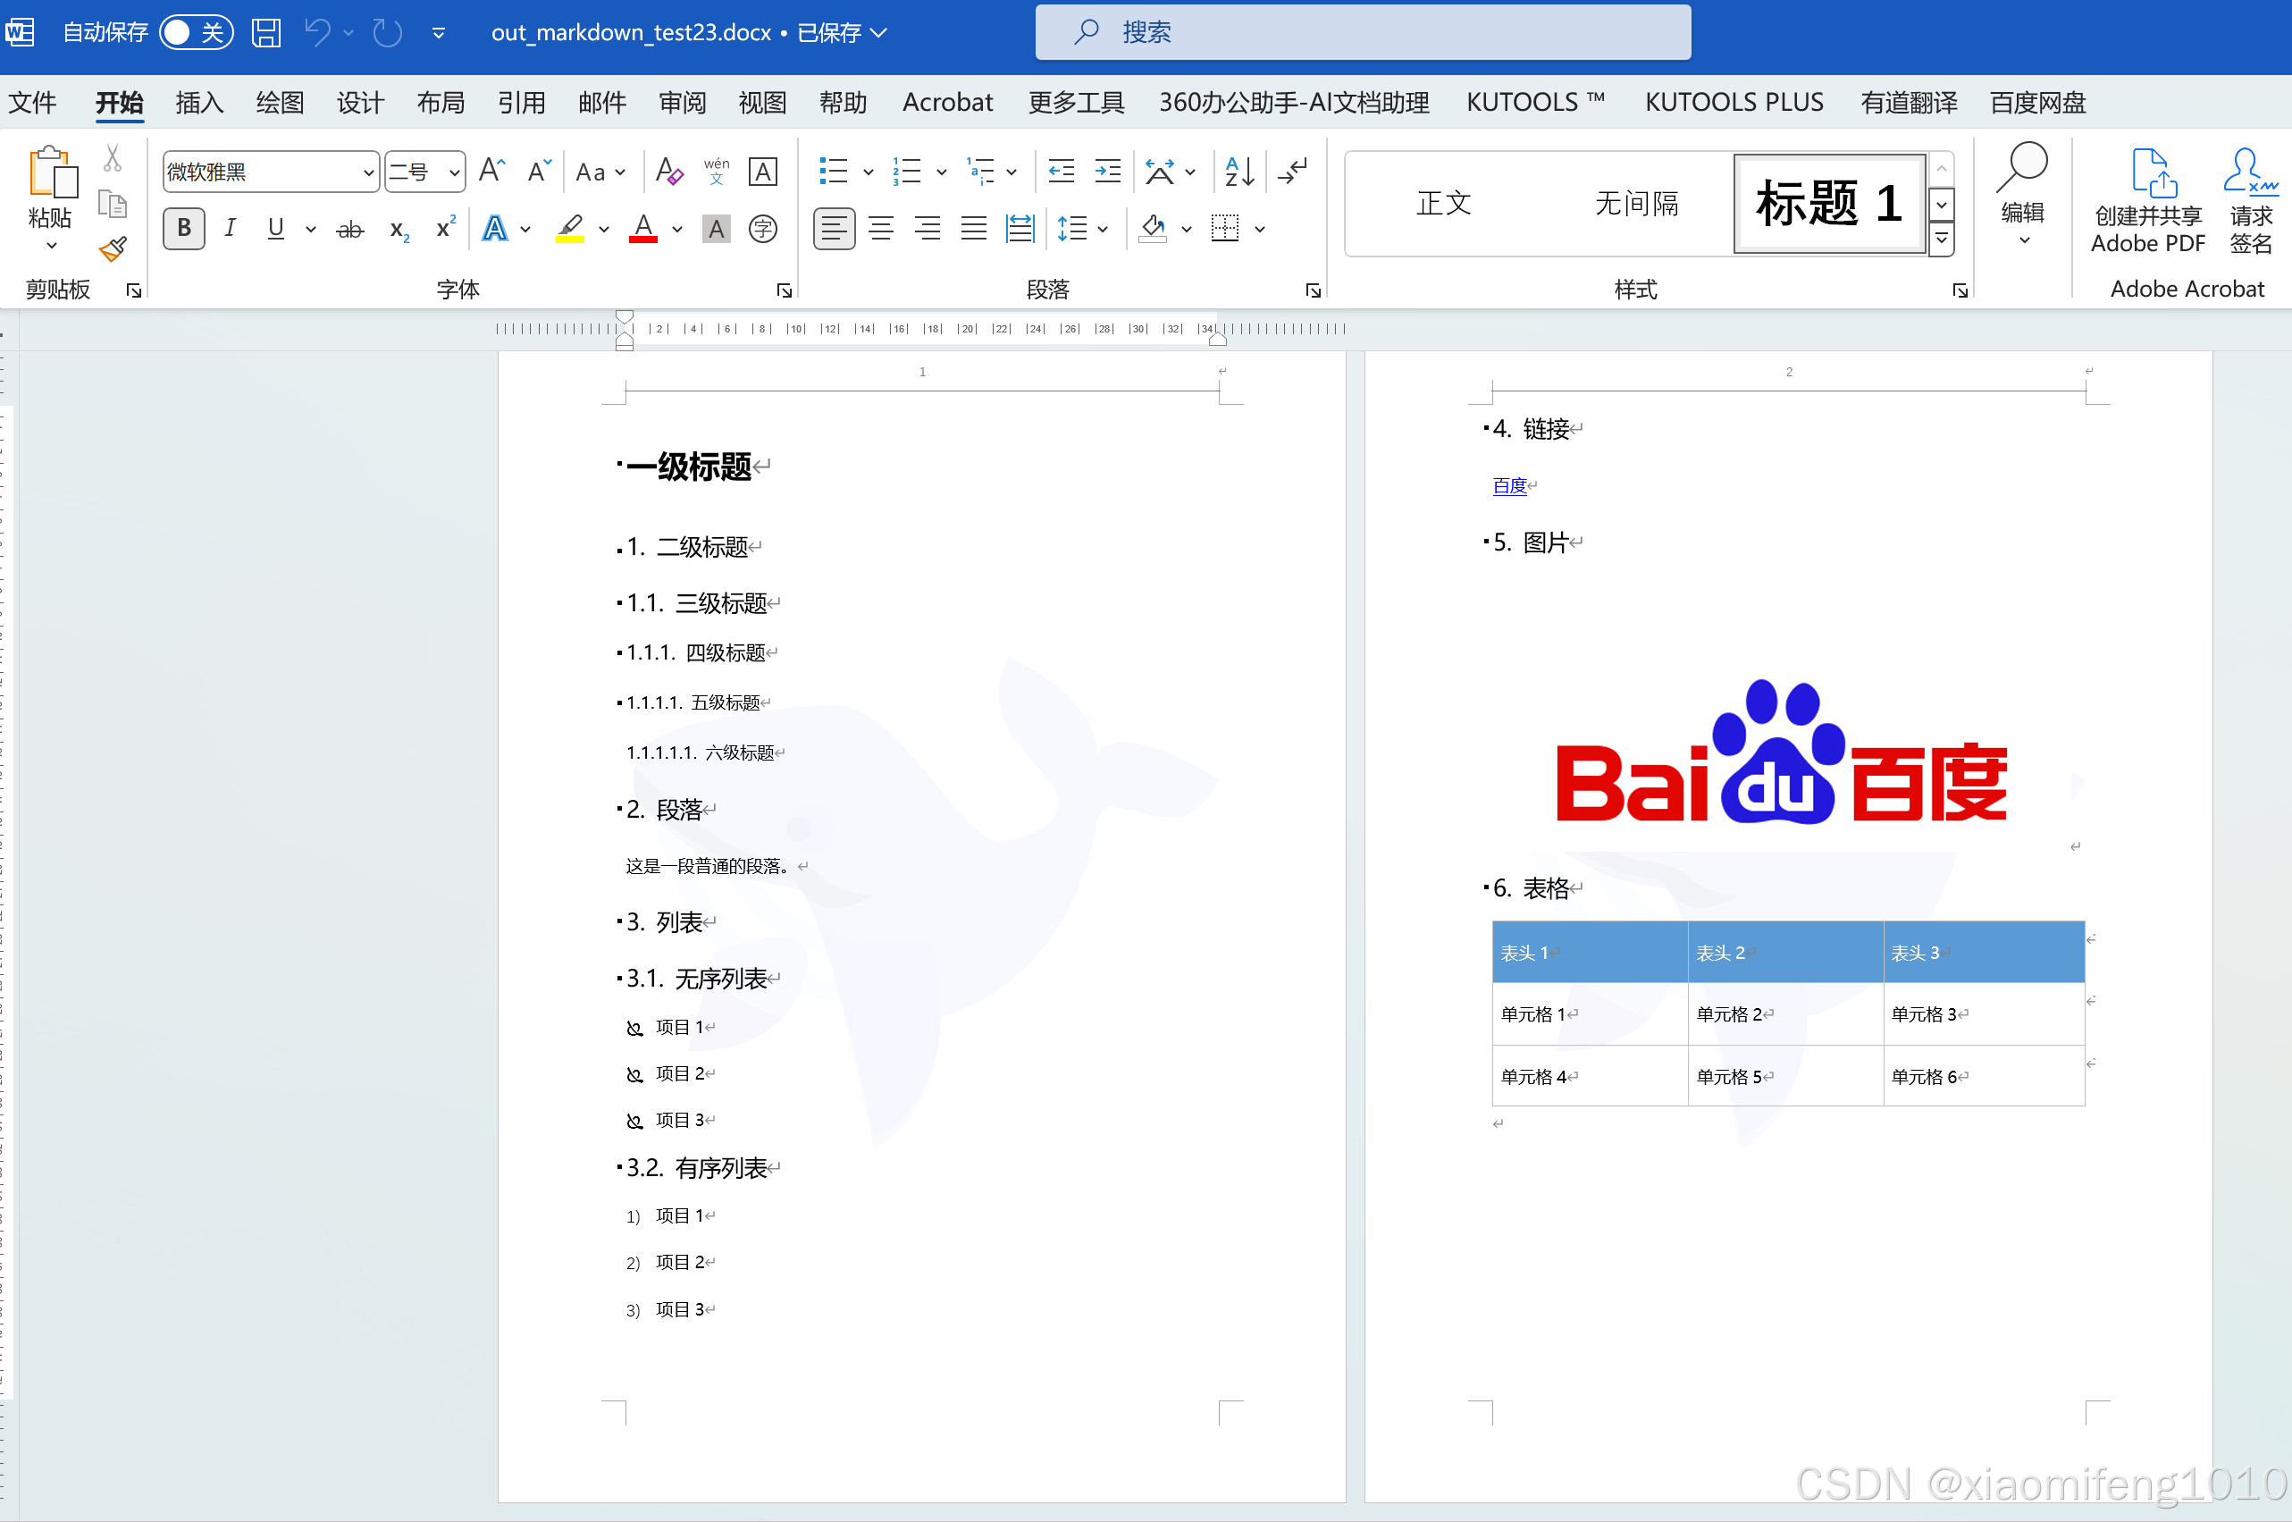Viewport: 2292px width, 1522px height.
Task: Toggle show paragraph marks icon
Action: click(x=1292, y=172)
